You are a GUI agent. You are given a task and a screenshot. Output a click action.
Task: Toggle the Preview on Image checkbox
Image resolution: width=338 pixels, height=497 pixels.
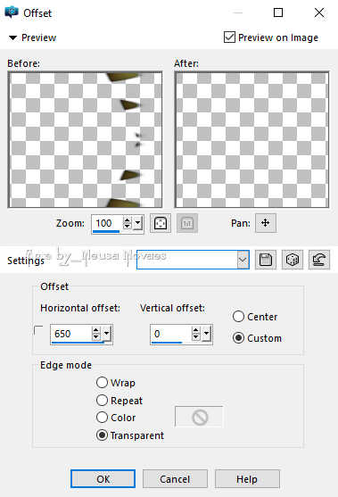click(229, 37)
